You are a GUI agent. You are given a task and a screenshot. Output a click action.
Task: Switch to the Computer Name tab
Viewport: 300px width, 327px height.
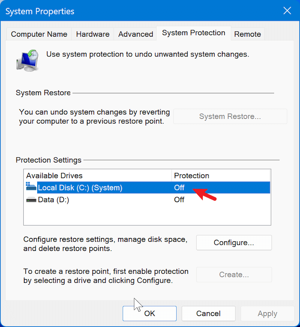[39, 34]
